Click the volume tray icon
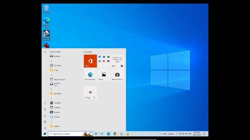 click(x=186, y=134)
